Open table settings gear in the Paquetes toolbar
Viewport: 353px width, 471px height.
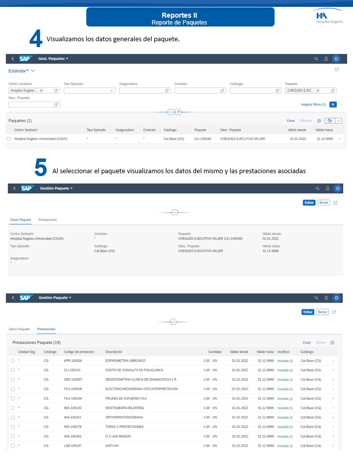click(319, 121)
